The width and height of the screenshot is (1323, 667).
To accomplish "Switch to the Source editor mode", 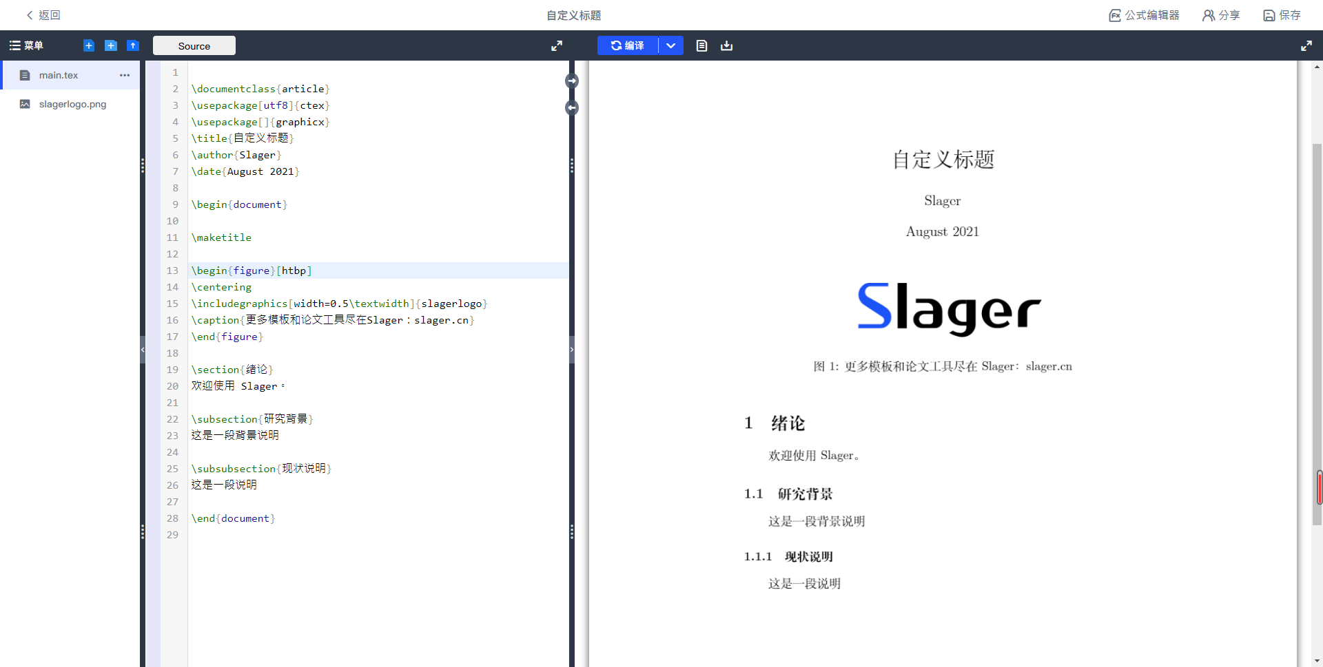I will coord(194,46).
